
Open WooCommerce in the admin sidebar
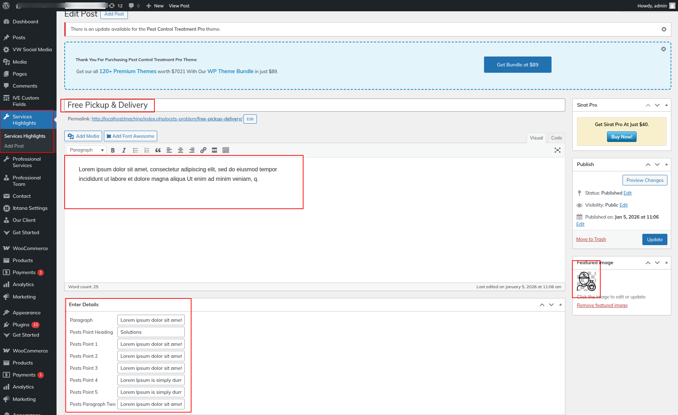pos(30,248)
